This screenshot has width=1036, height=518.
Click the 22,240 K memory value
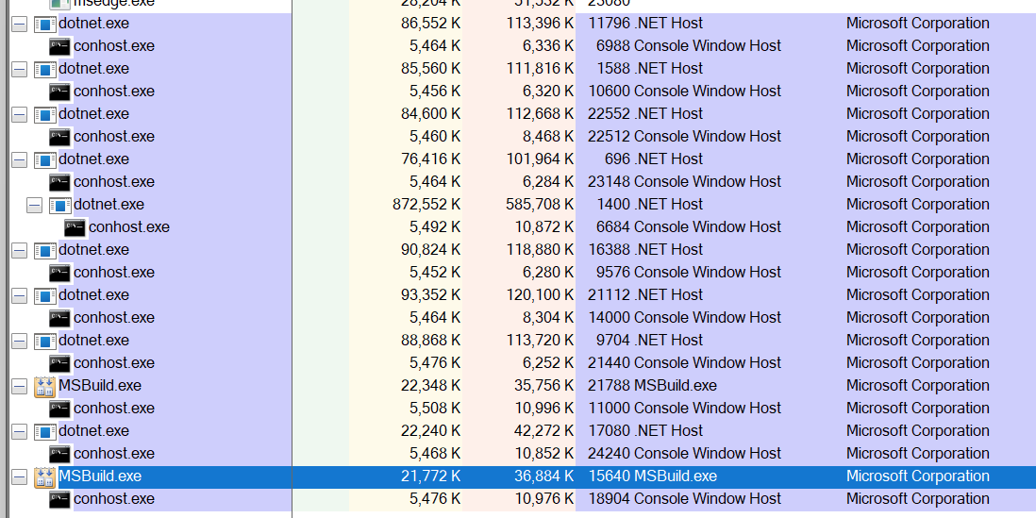(431, 431)
